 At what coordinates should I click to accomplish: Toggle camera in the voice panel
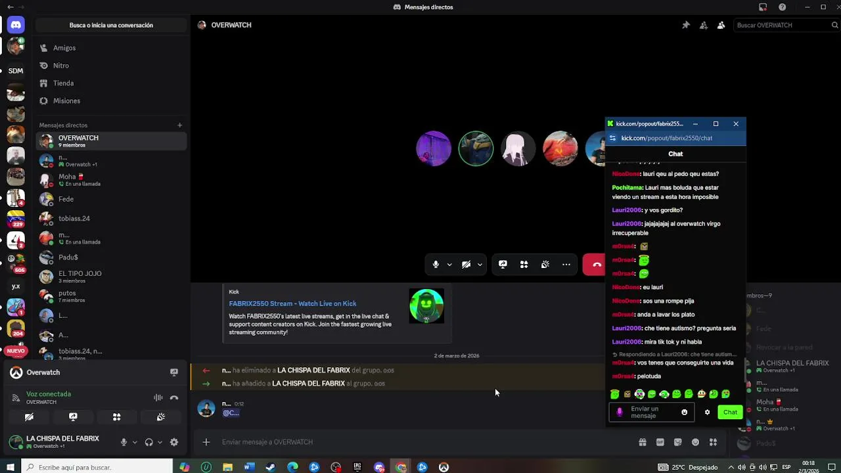[x=29, y=417]
